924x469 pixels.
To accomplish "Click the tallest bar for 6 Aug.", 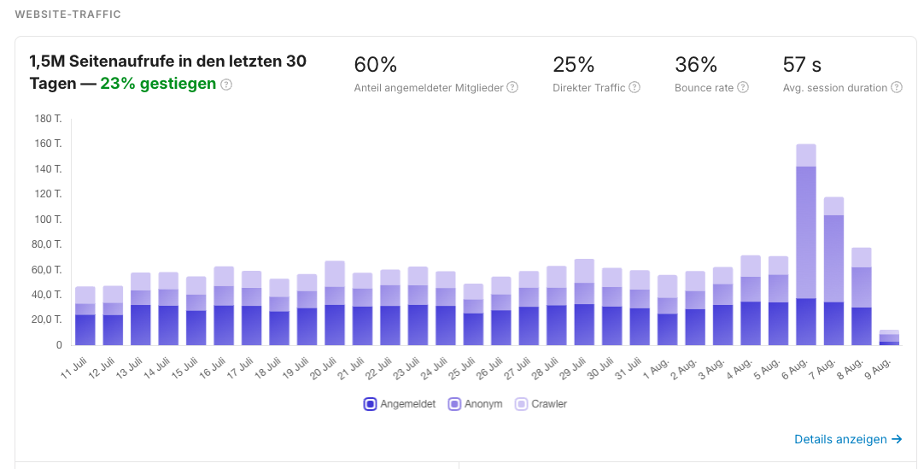I will [806, 244].
